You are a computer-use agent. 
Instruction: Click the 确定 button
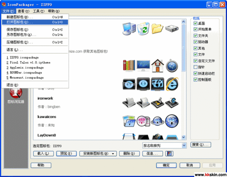pos(166,165)
